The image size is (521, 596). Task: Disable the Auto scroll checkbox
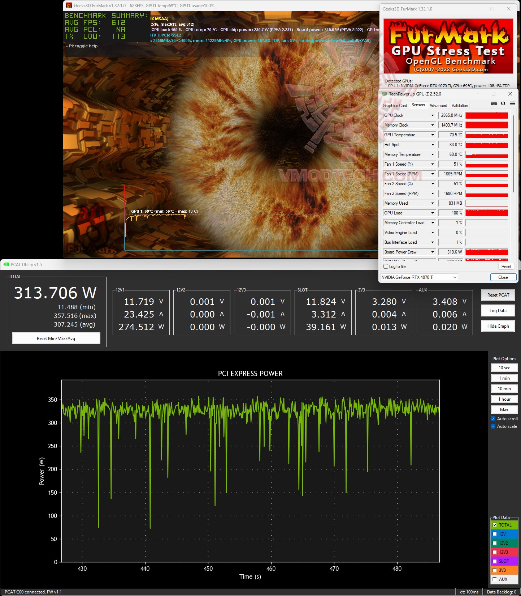(x=493, y=419)
